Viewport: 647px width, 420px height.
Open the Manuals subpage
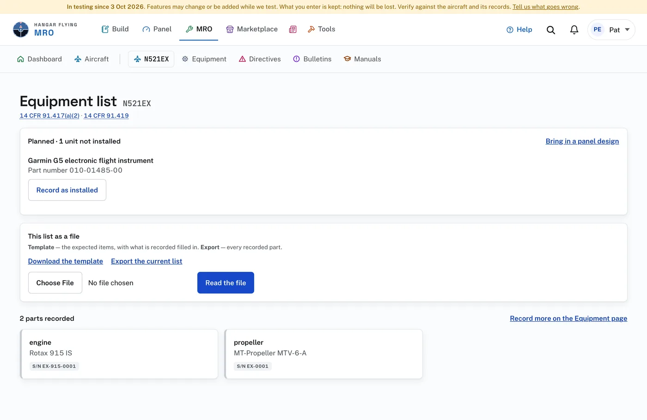pos(362,59)
